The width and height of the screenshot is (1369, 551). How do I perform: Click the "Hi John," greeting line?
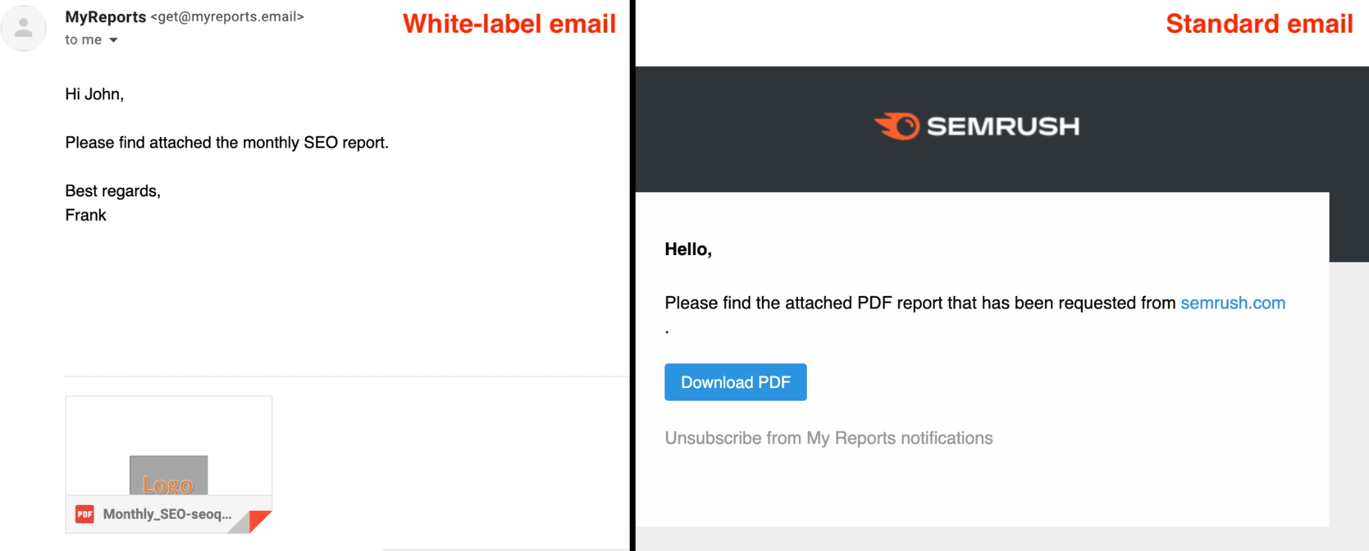[x=94, y=94]
